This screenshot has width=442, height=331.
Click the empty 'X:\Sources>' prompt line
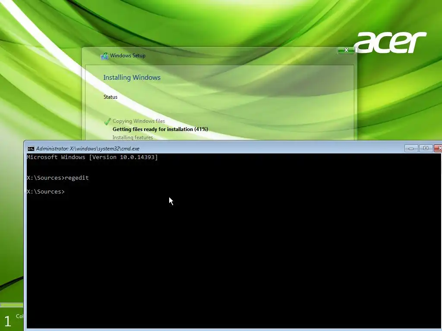[x=46, y=192]
